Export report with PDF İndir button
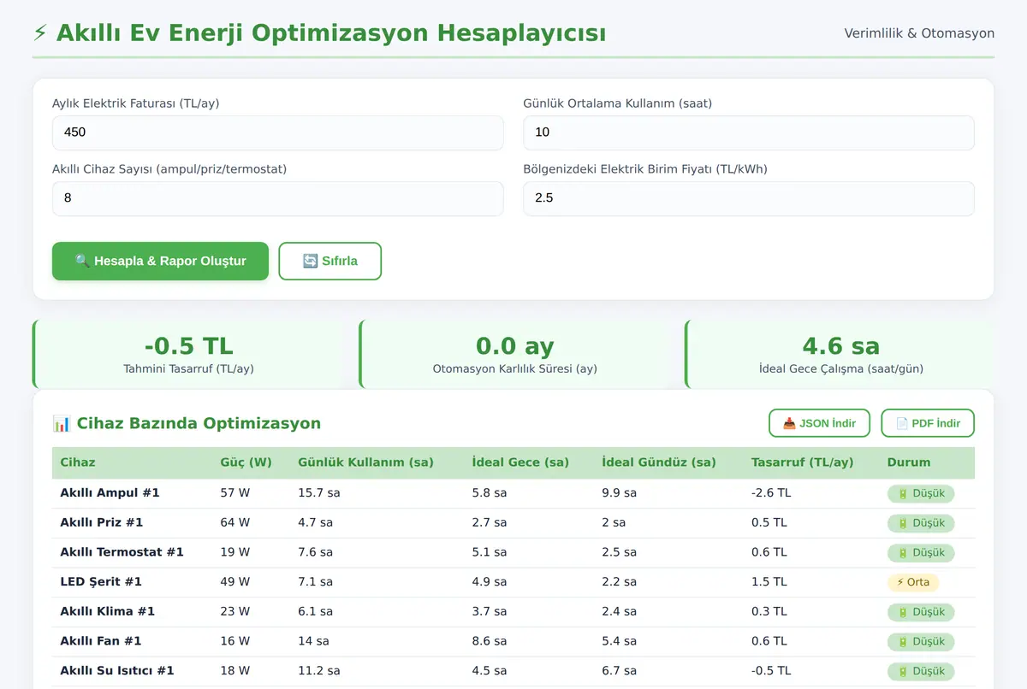Screen dimensions: 1027x689 (928, 423)
